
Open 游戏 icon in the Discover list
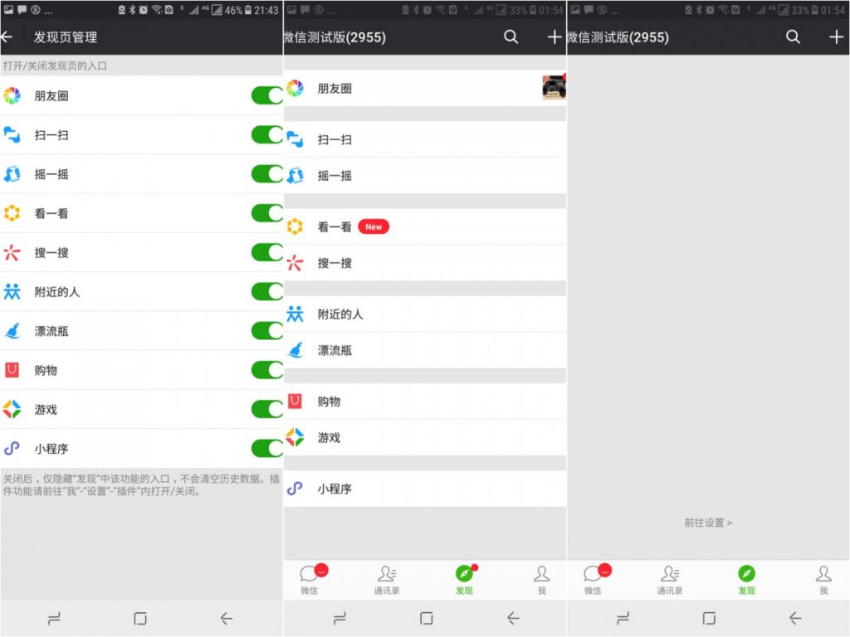295,437
